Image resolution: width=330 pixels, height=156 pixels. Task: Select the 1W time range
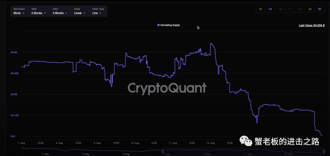(x=270, y=9)
